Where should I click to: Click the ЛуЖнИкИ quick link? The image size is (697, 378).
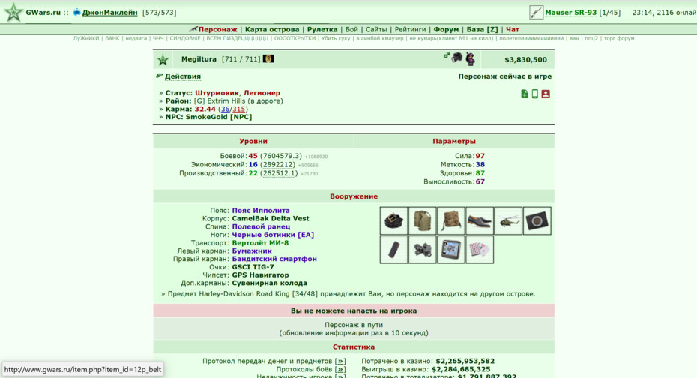tap(86, 39)
